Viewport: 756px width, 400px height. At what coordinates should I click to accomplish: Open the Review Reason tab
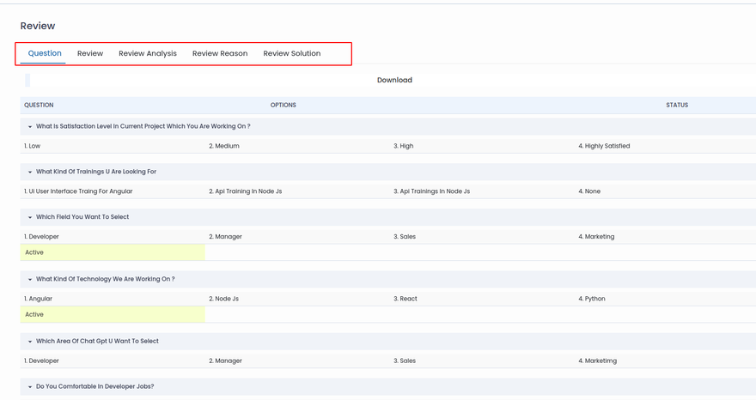(x=220, y=53)
